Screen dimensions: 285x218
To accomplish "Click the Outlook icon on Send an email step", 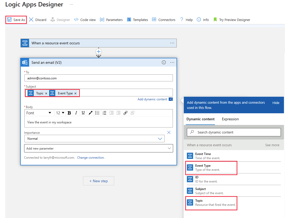I will [x=25, y=62].
